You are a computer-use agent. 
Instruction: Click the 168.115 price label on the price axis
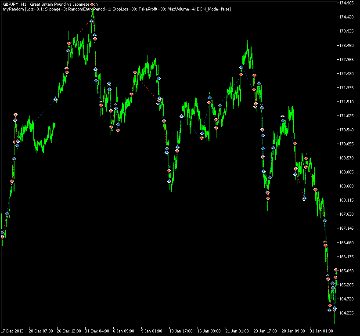point(347,200)
